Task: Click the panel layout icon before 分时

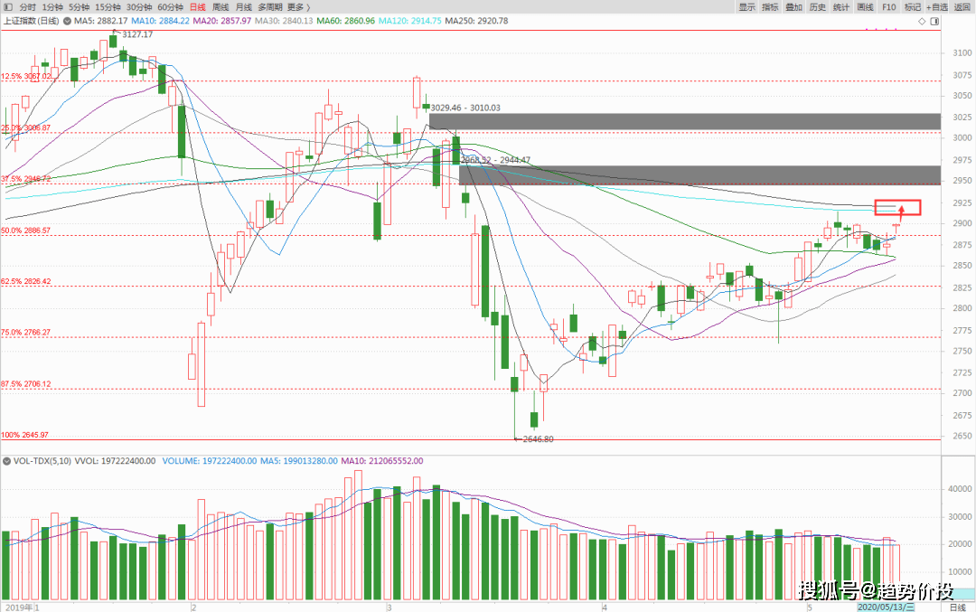Action: tap(8, 6)
